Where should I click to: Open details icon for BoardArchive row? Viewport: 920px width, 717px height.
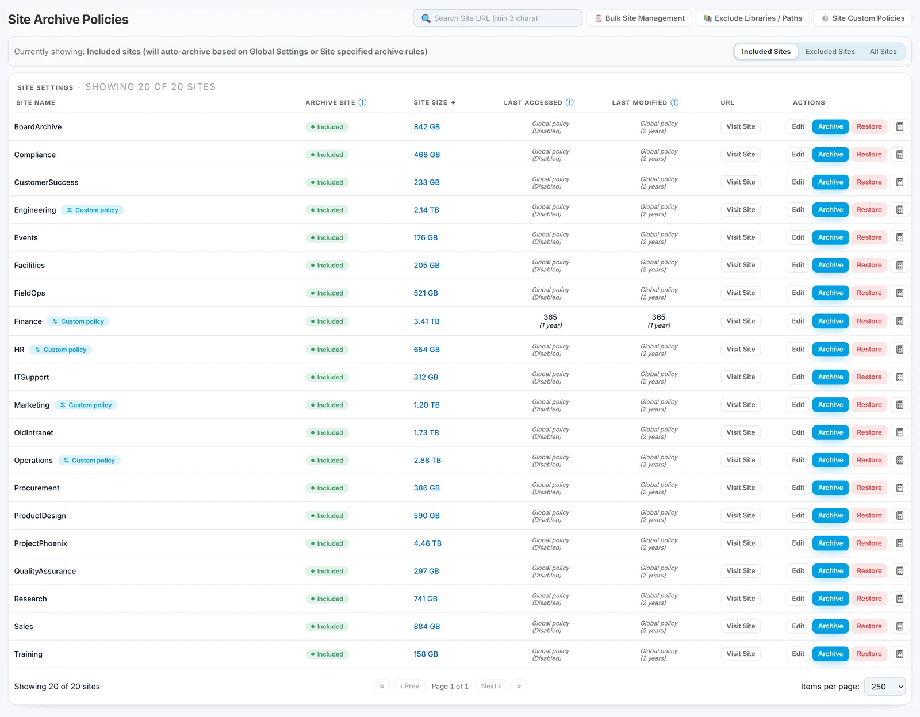pos(900,126)
